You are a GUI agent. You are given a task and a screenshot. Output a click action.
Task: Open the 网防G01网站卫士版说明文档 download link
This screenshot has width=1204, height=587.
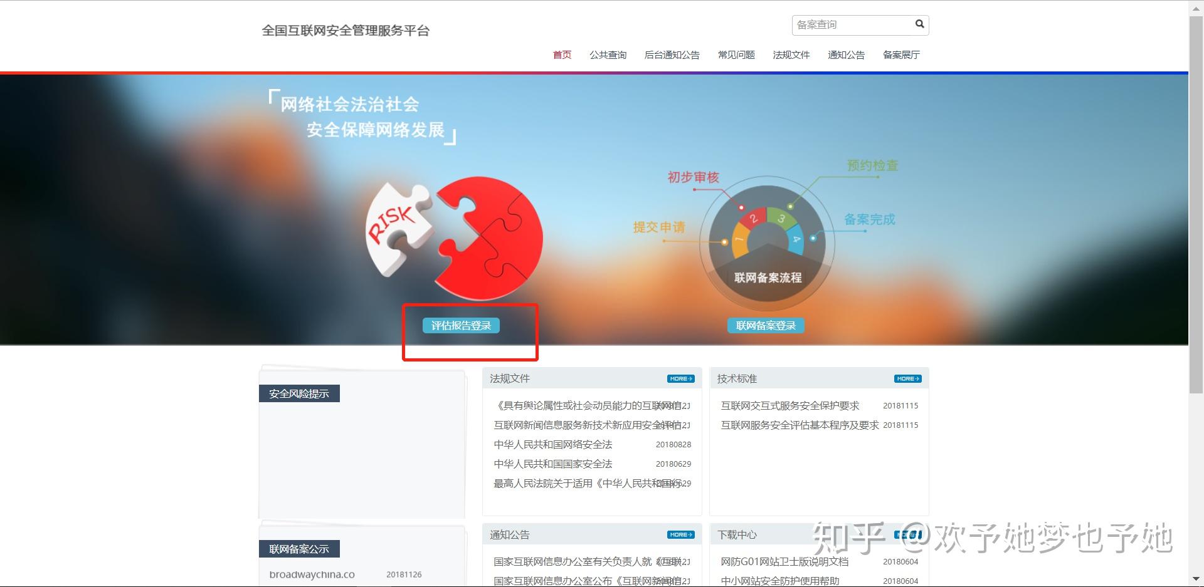coord(784,562)
